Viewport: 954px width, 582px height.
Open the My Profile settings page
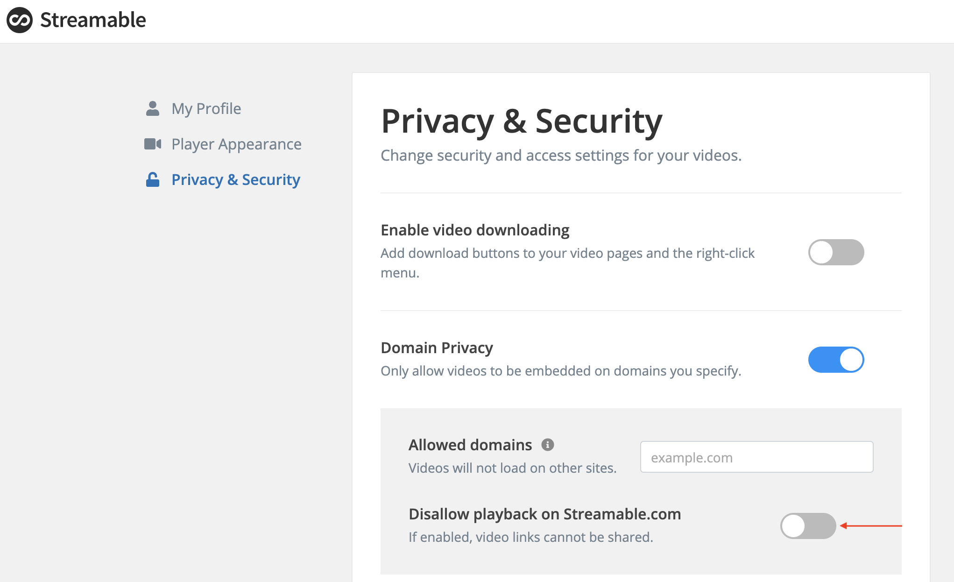click(206, 108)
